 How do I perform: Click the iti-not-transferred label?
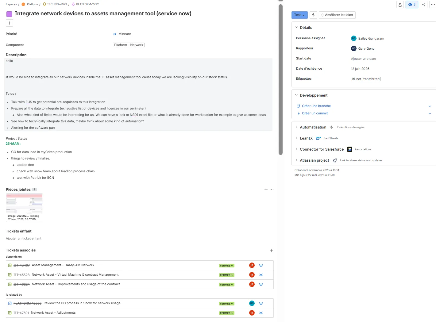[366, 79]
